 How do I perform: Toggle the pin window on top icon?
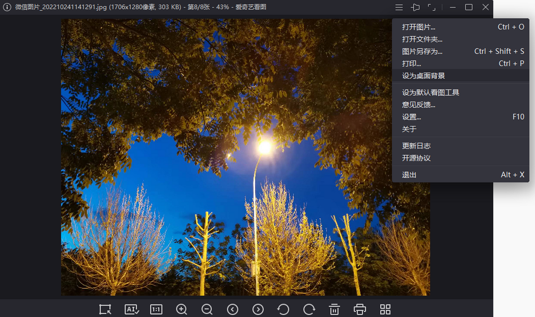416,8
